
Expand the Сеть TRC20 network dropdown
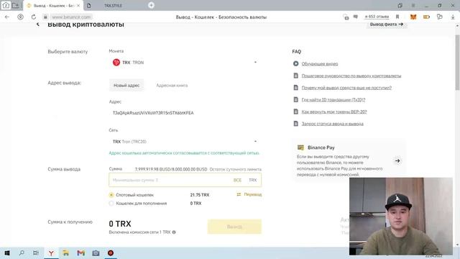[x=185, y=142]
